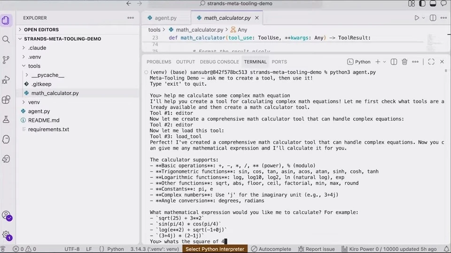Open the lightning hooks panel in activity bar
This screenshot has height=253, width=451.
point(6,159)
